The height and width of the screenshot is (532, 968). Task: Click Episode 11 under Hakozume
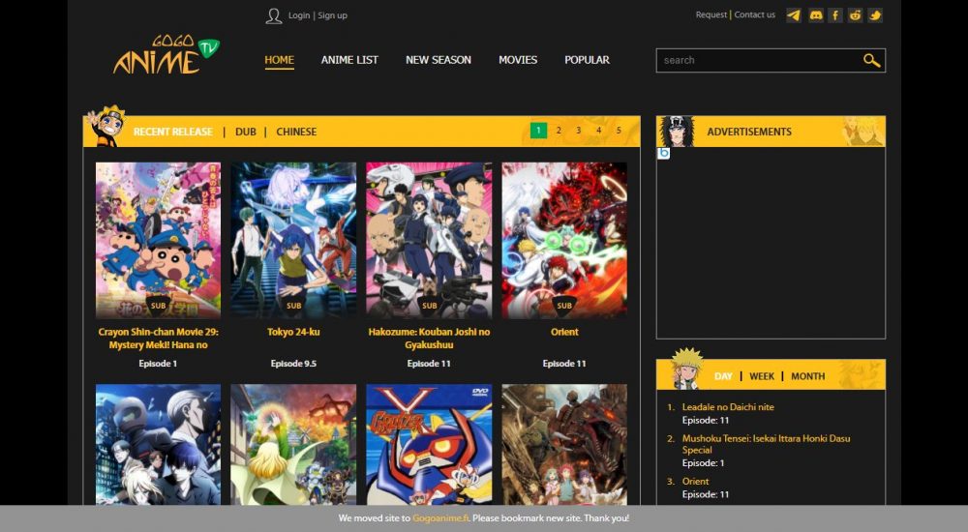click(429, 364)
